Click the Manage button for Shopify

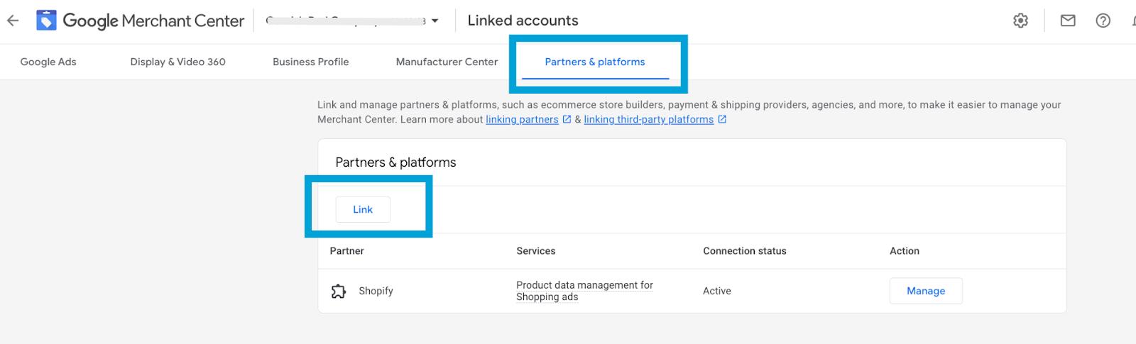pyautogui.click(x=926, y=291)
